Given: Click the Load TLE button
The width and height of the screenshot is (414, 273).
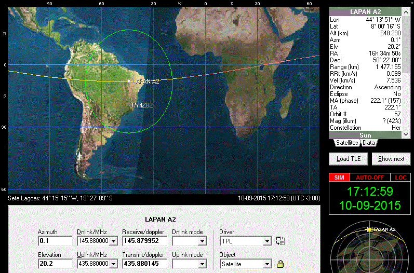Looking at the screenshot, I should (x=349, y=159).
